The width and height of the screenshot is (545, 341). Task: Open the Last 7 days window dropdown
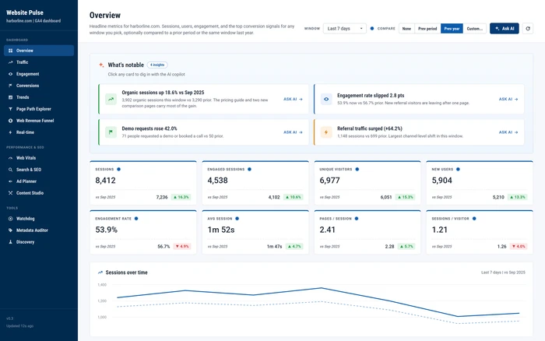(x=344, y=29)
